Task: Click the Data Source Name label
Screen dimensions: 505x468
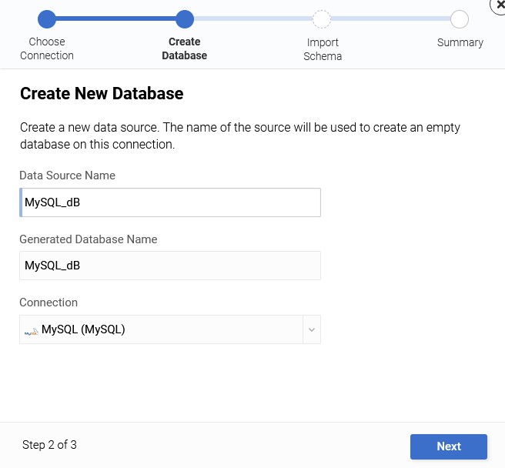Action: click(x=67, y=175)
